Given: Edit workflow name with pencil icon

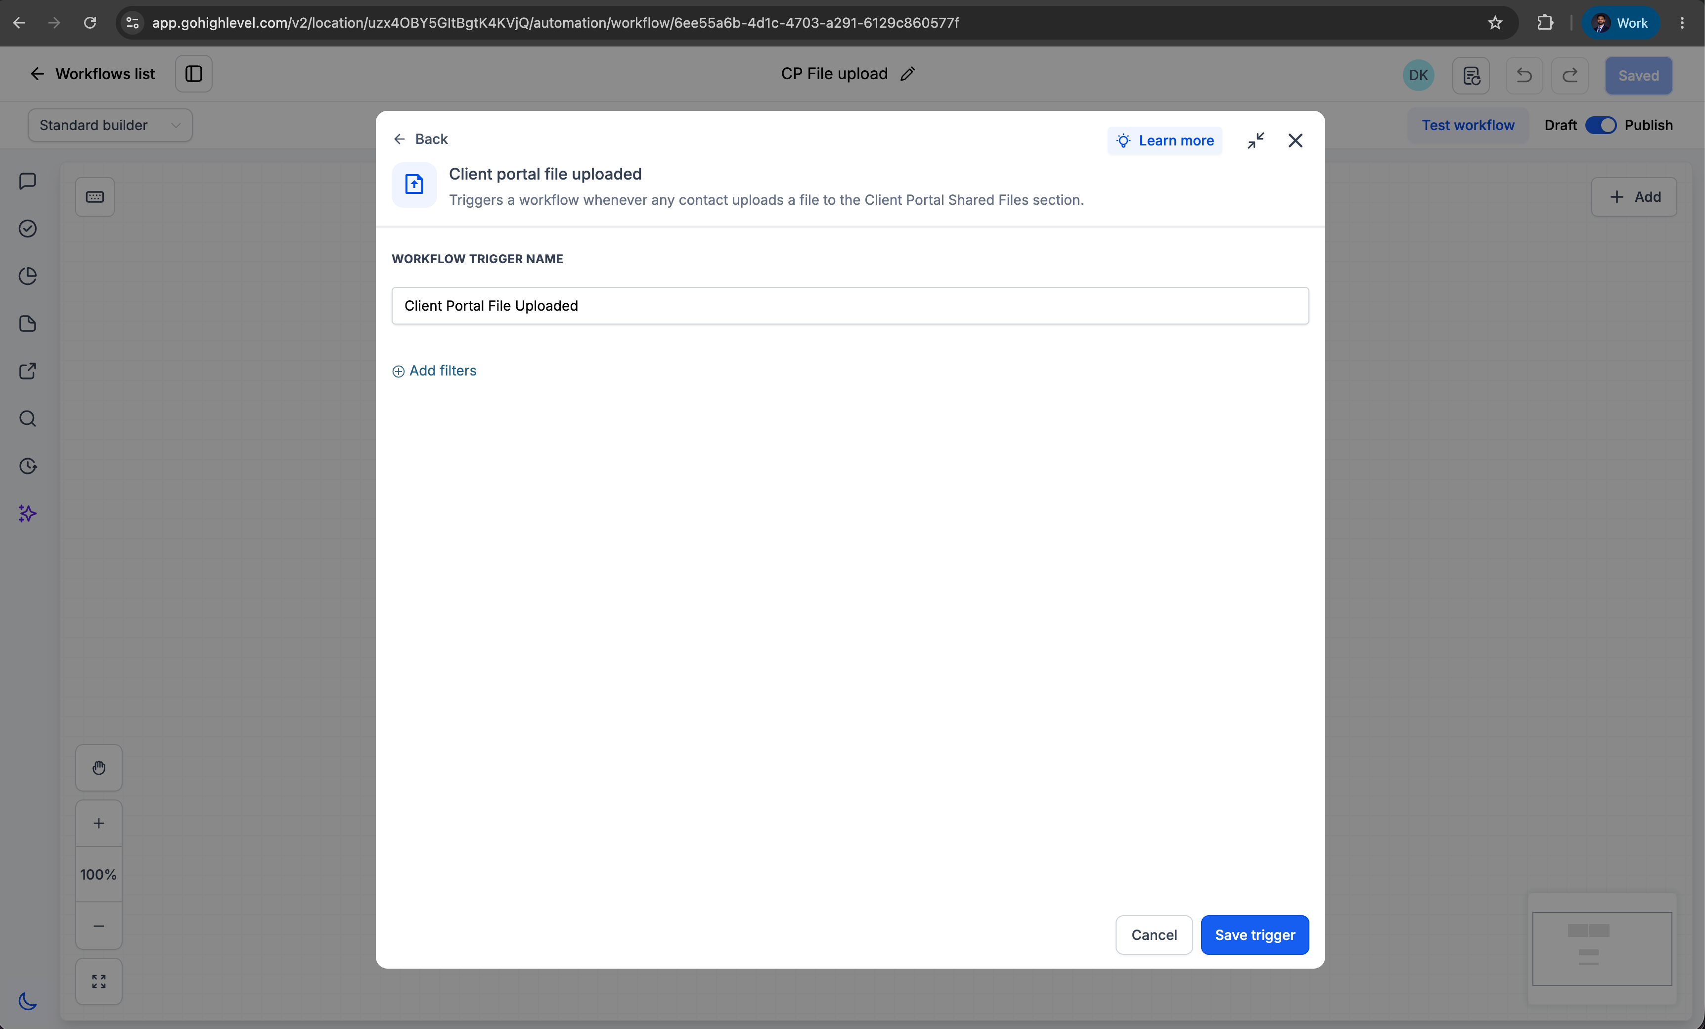Looking at the screenshot, I should 908,74.
